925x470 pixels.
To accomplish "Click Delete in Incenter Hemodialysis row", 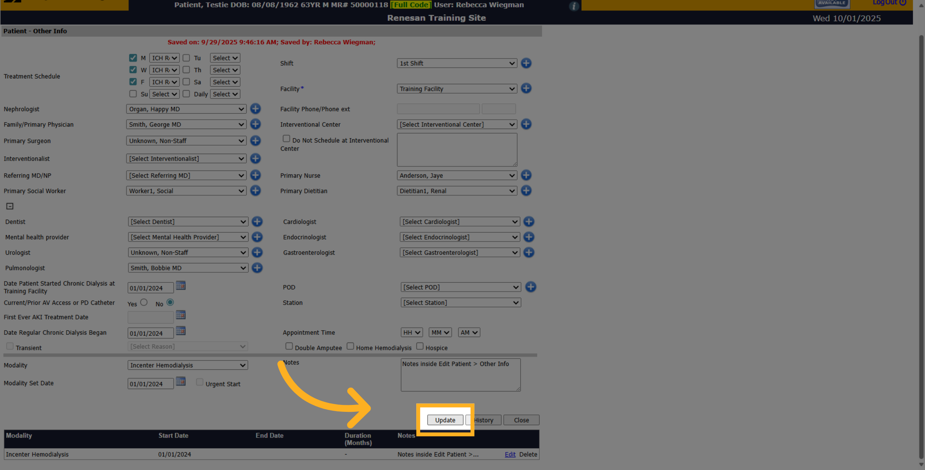I will click(528, 454).
